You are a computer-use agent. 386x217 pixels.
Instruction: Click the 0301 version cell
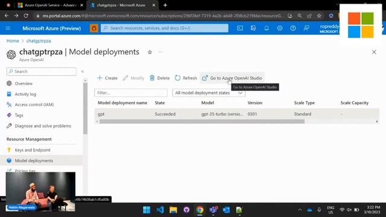point(252,114)
